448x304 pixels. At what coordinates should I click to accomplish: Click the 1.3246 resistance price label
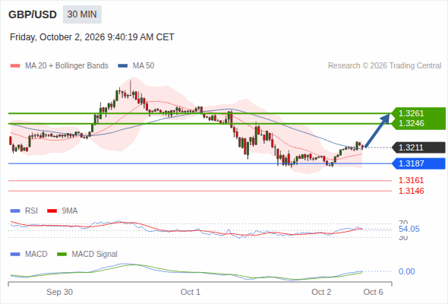pos(411,123)
